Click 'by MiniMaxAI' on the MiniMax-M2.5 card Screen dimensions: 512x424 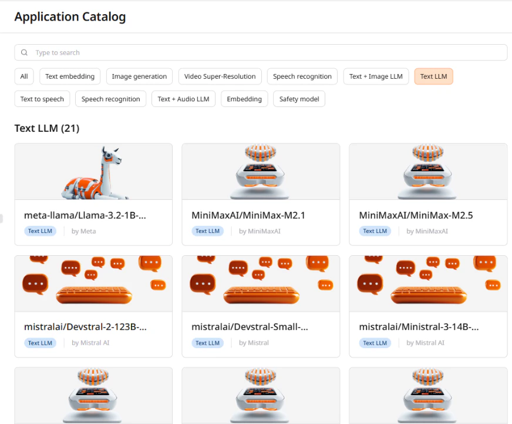point(427,231)
